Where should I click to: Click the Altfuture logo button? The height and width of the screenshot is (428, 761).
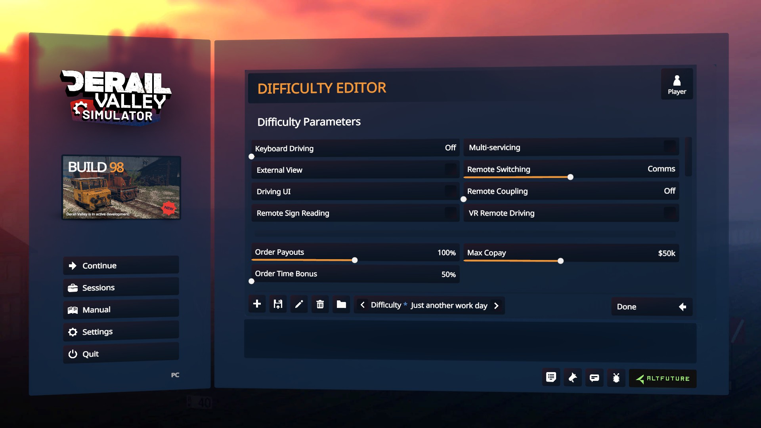tap(662, 378)
